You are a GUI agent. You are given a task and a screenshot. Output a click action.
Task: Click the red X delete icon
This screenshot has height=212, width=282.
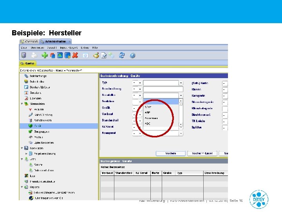(75, 55)
